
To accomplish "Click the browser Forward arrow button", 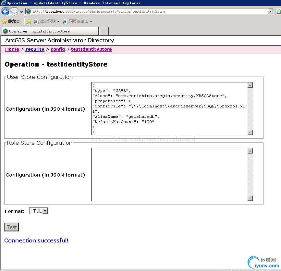I will coord(14,12).
